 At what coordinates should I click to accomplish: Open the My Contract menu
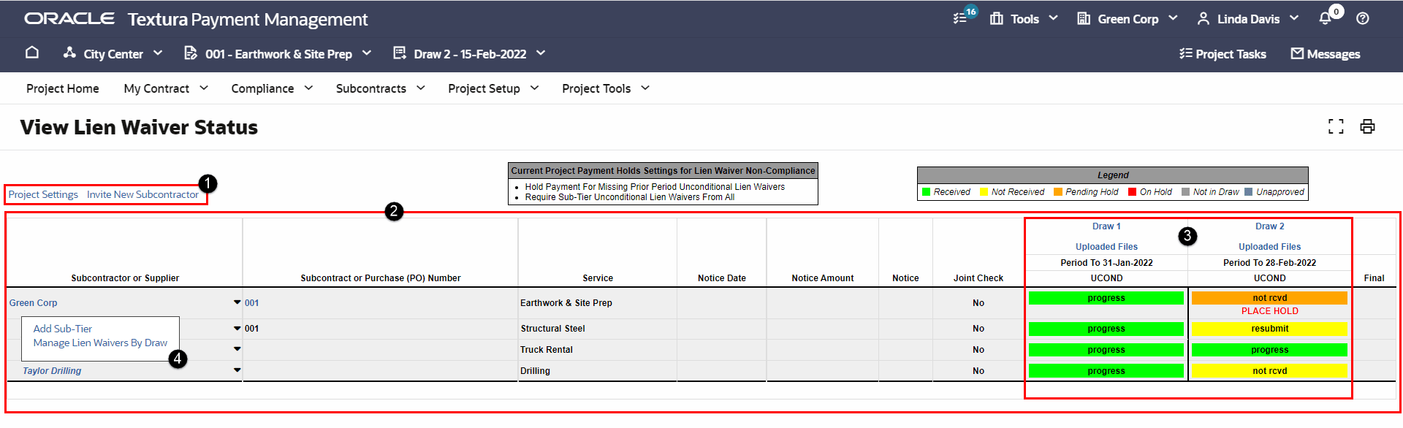coord(166,88)
